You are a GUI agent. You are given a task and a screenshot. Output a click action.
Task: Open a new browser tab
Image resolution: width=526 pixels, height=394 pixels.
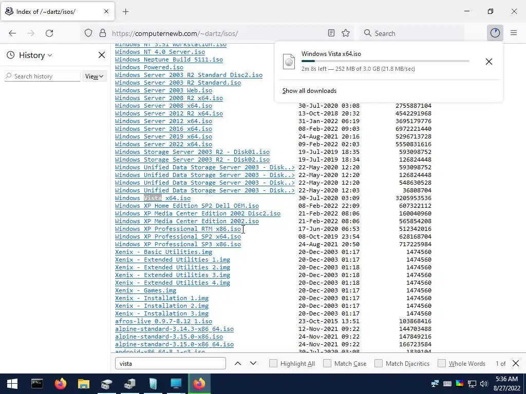pyautogui.click(x=125, y=12)
